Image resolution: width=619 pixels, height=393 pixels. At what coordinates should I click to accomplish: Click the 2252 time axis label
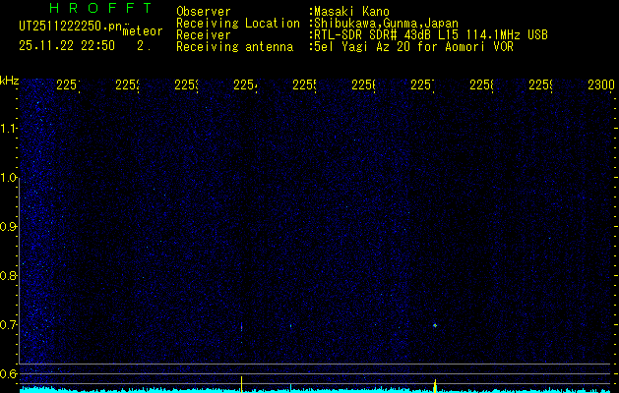tap(127, 85)
